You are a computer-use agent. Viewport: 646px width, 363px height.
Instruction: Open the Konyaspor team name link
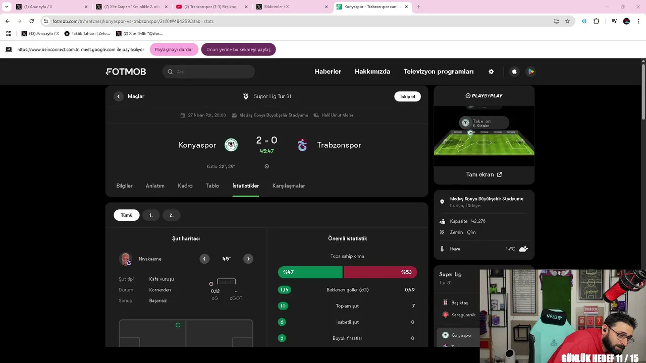point(197,145)
